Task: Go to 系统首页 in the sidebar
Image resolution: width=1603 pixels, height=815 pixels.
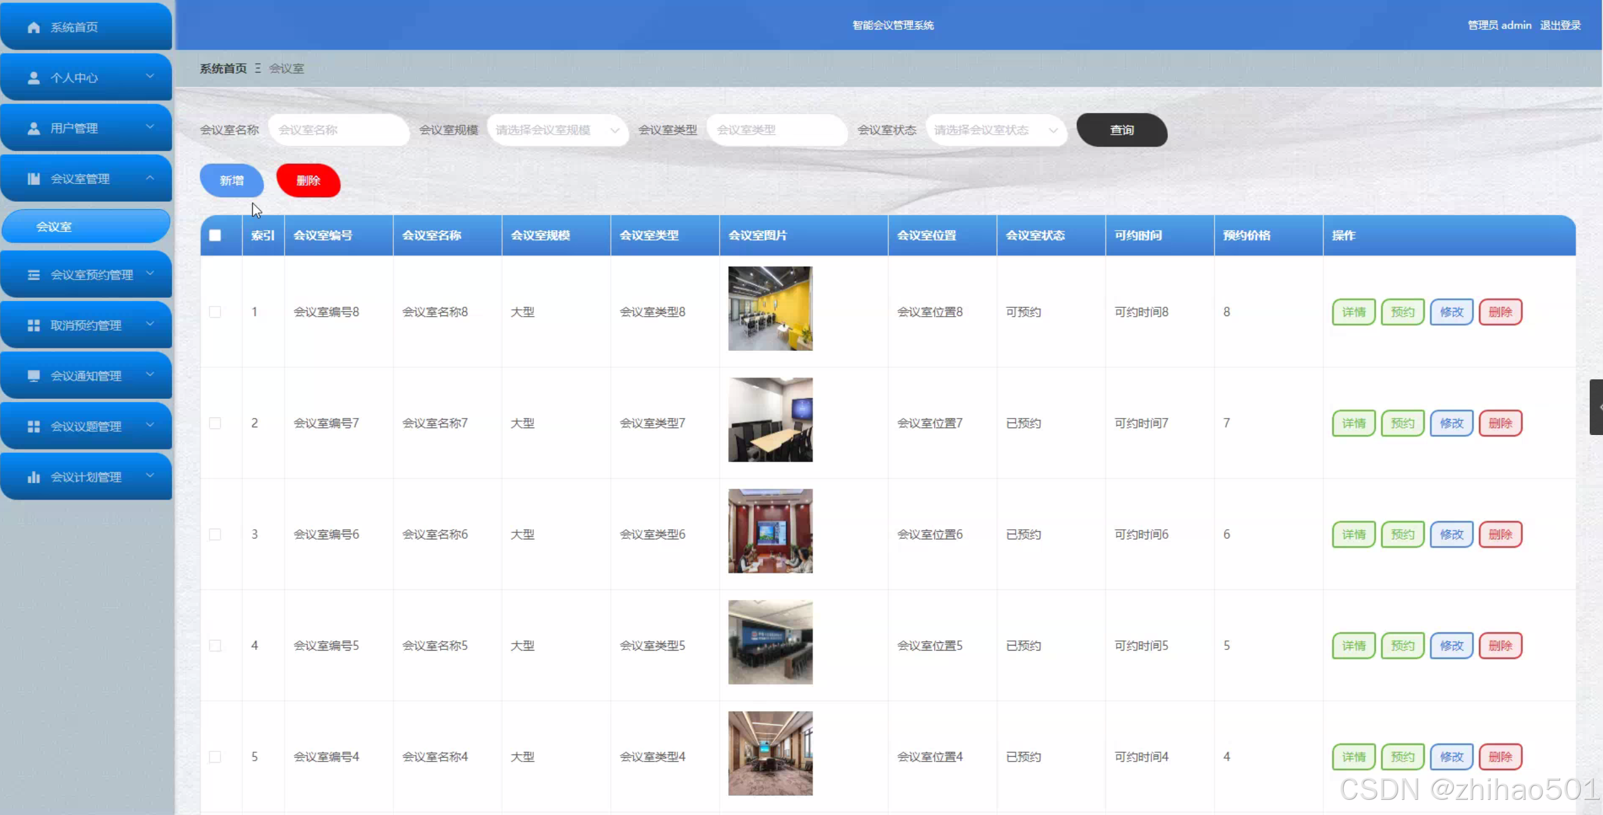Action: point(86,27)
